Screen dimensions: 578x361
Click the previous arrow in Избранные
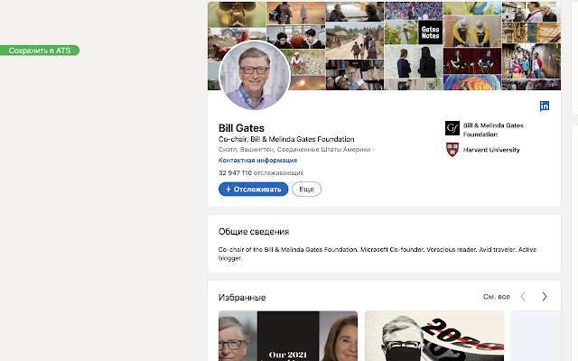coord(523,296)
